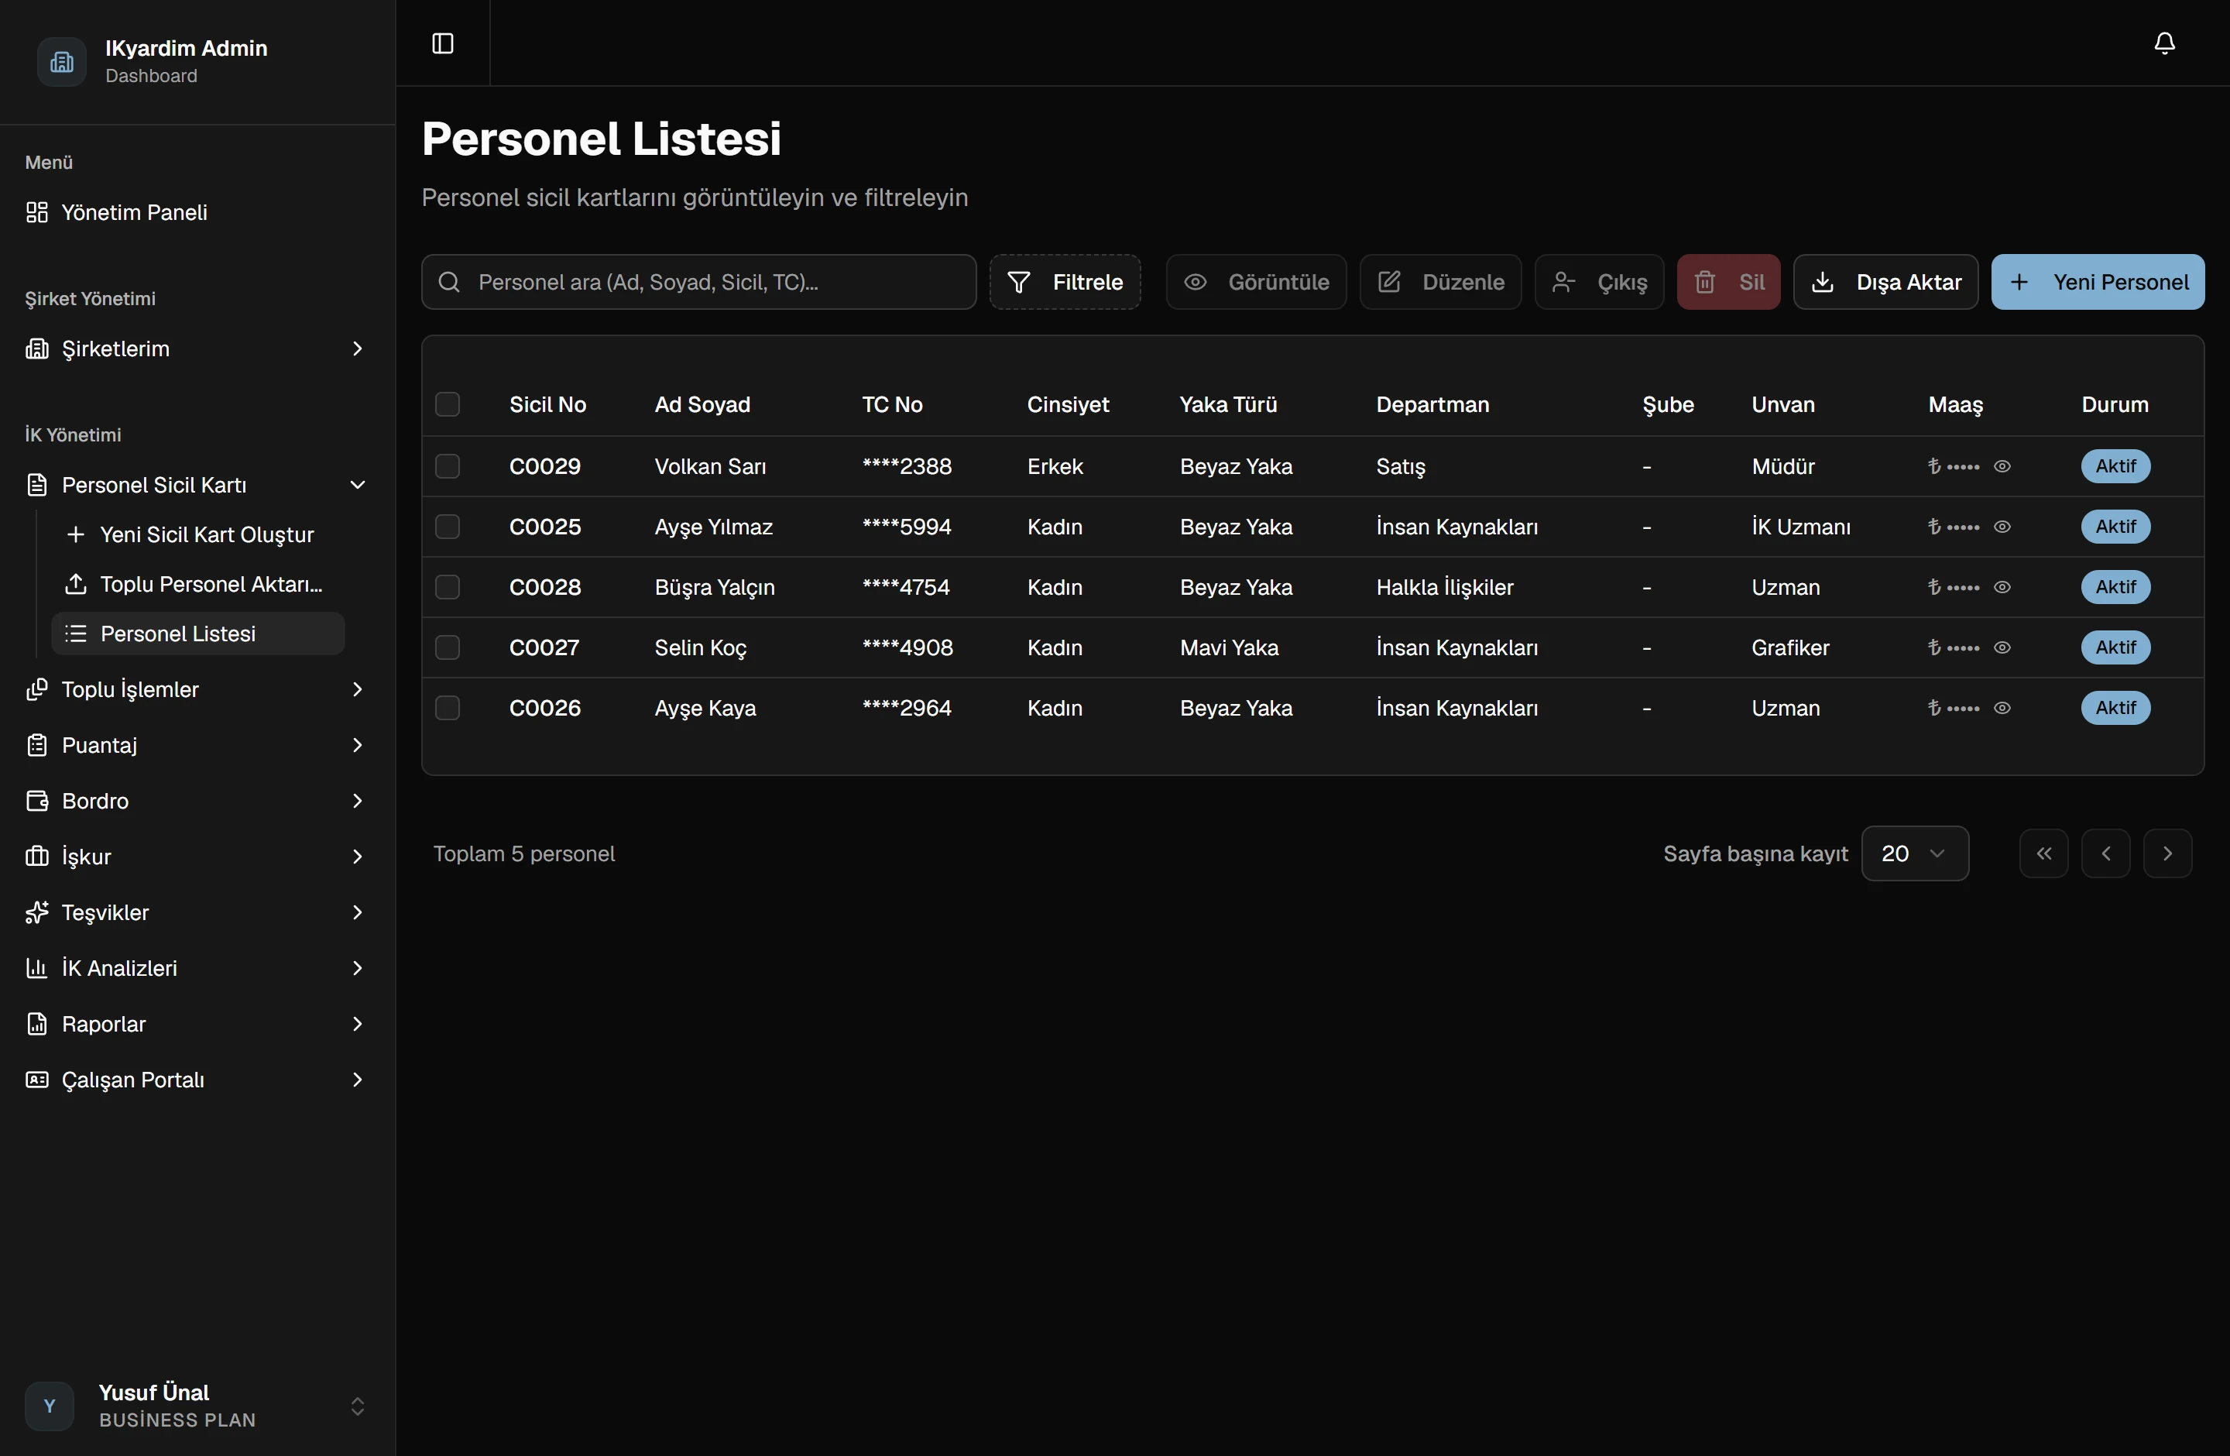Viewport: 2230px width, 1456px height.
Task: Open the Çalışan Portalı menu item
Action: 197,1080
